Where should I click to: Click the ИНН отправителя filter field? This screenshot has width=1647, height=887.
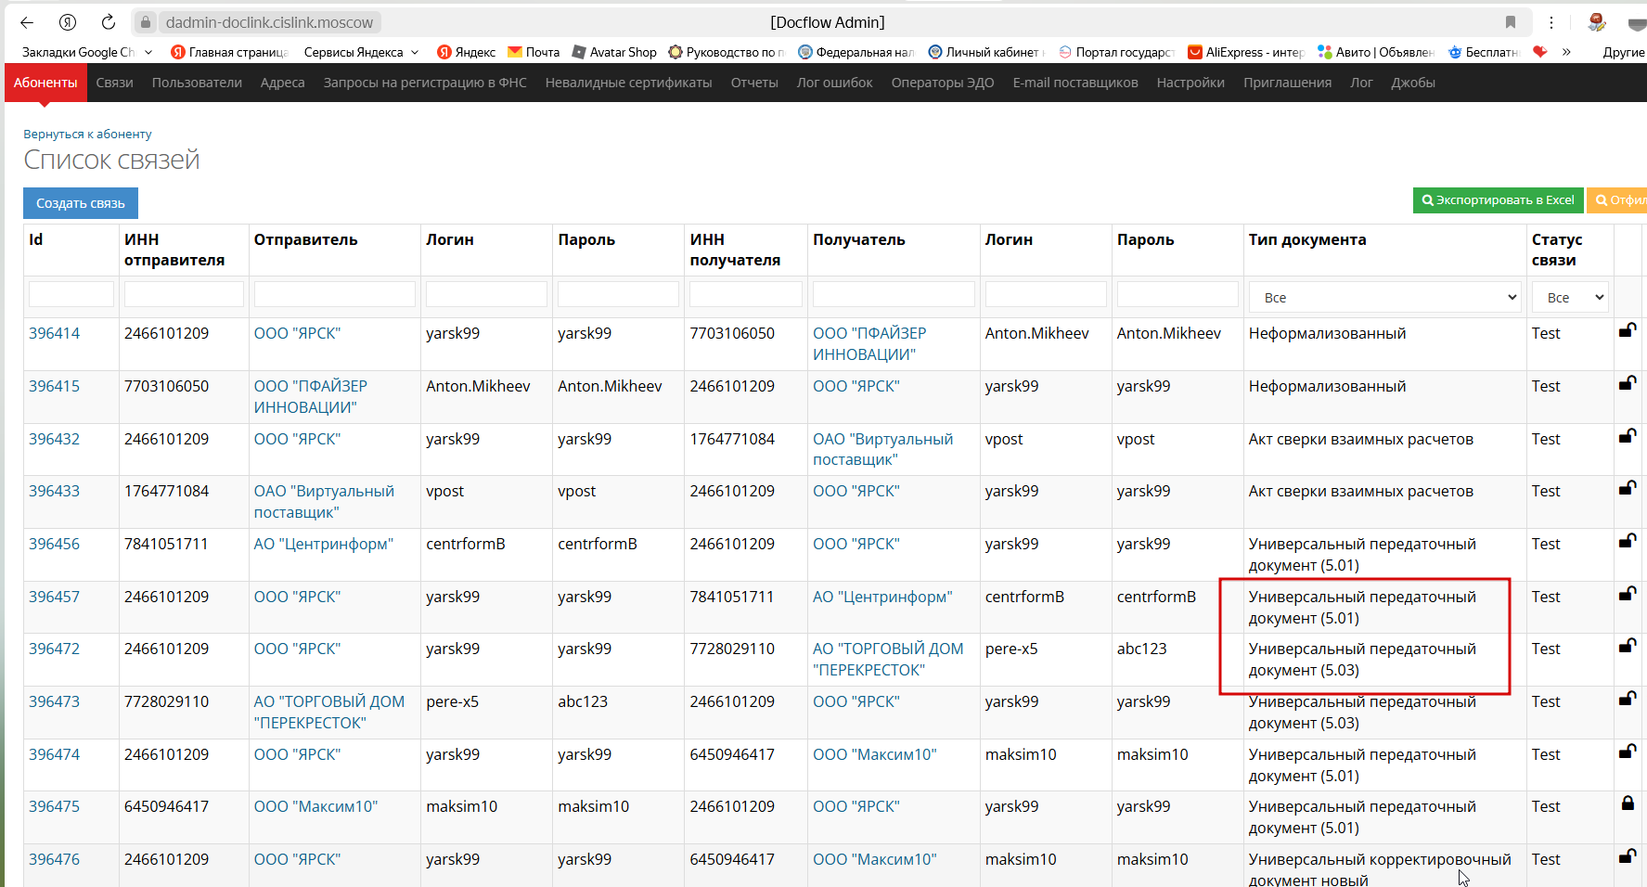[x=184, y=294]
